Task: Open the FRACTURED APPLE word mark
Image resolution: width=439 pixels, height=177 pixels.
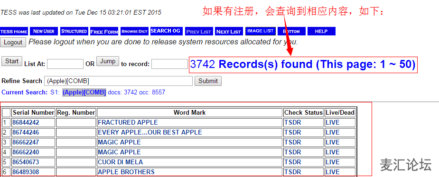Action: click(128, 122)
